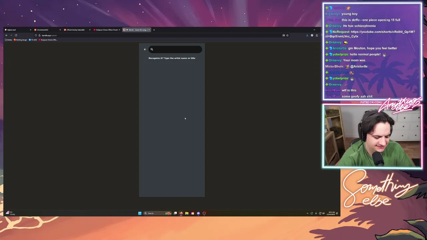Click the microphone icon in system tray

point(316,213)
